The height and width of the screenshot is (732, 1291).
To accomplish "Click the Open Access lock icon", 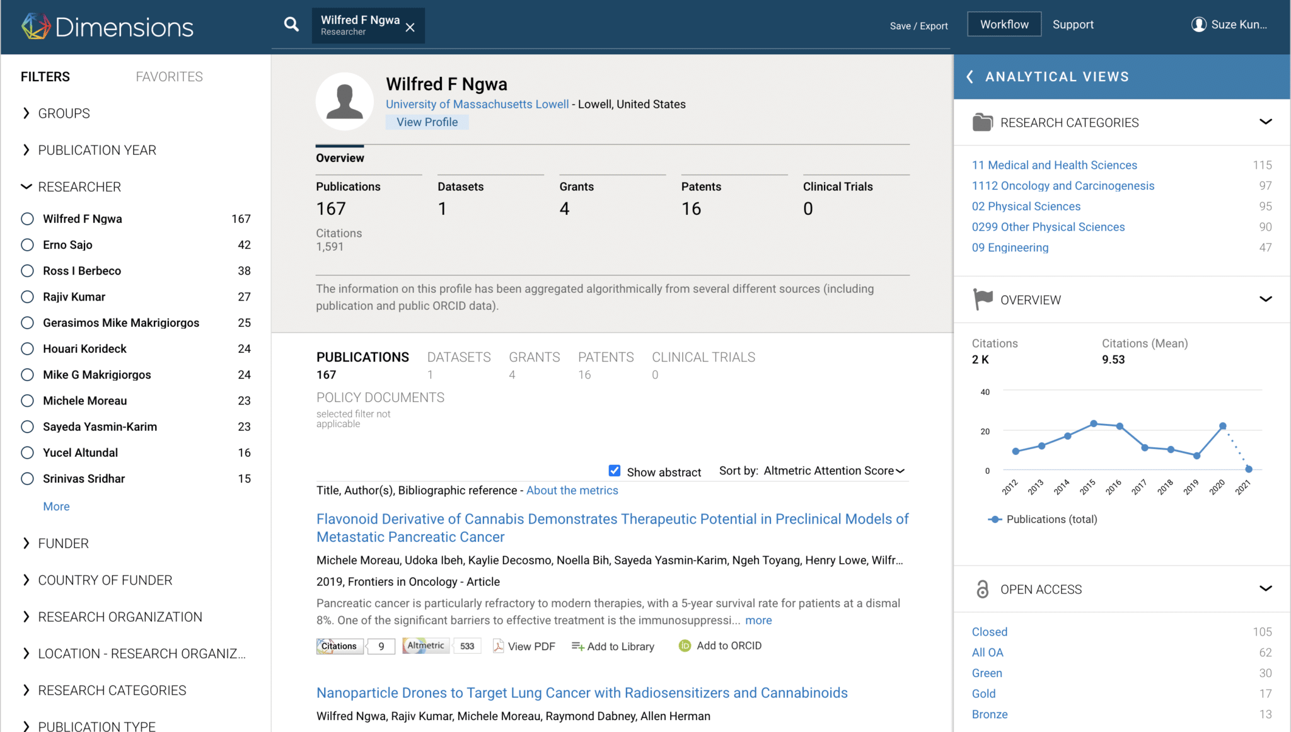I will point(982,589).
